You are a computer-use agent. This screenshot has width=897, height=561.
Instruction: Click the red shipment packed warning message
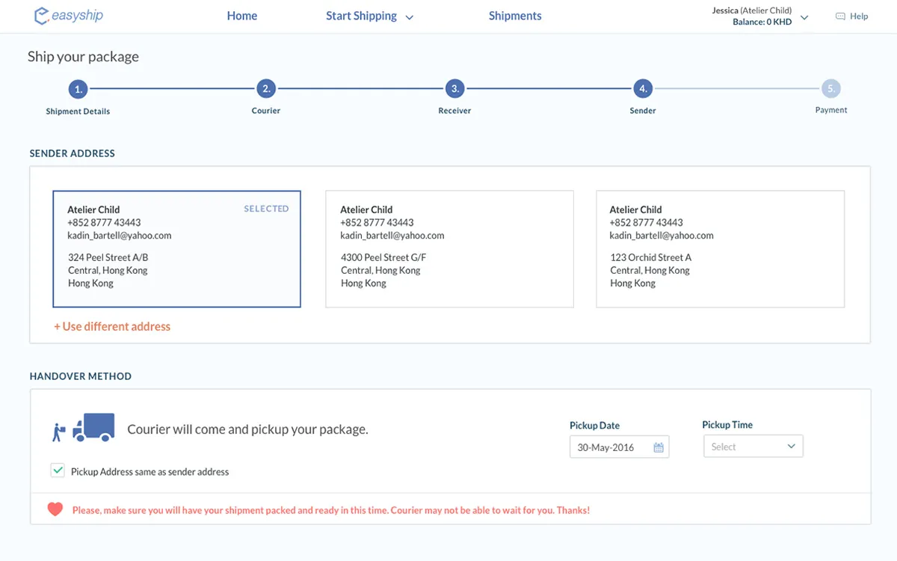[331, 510]
